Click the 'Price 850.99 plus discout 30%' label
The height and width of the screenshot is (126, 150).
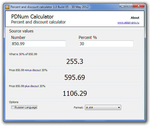point(27,86)
